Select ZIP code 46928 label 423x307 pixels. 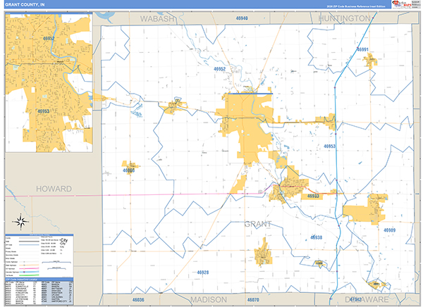202,272
